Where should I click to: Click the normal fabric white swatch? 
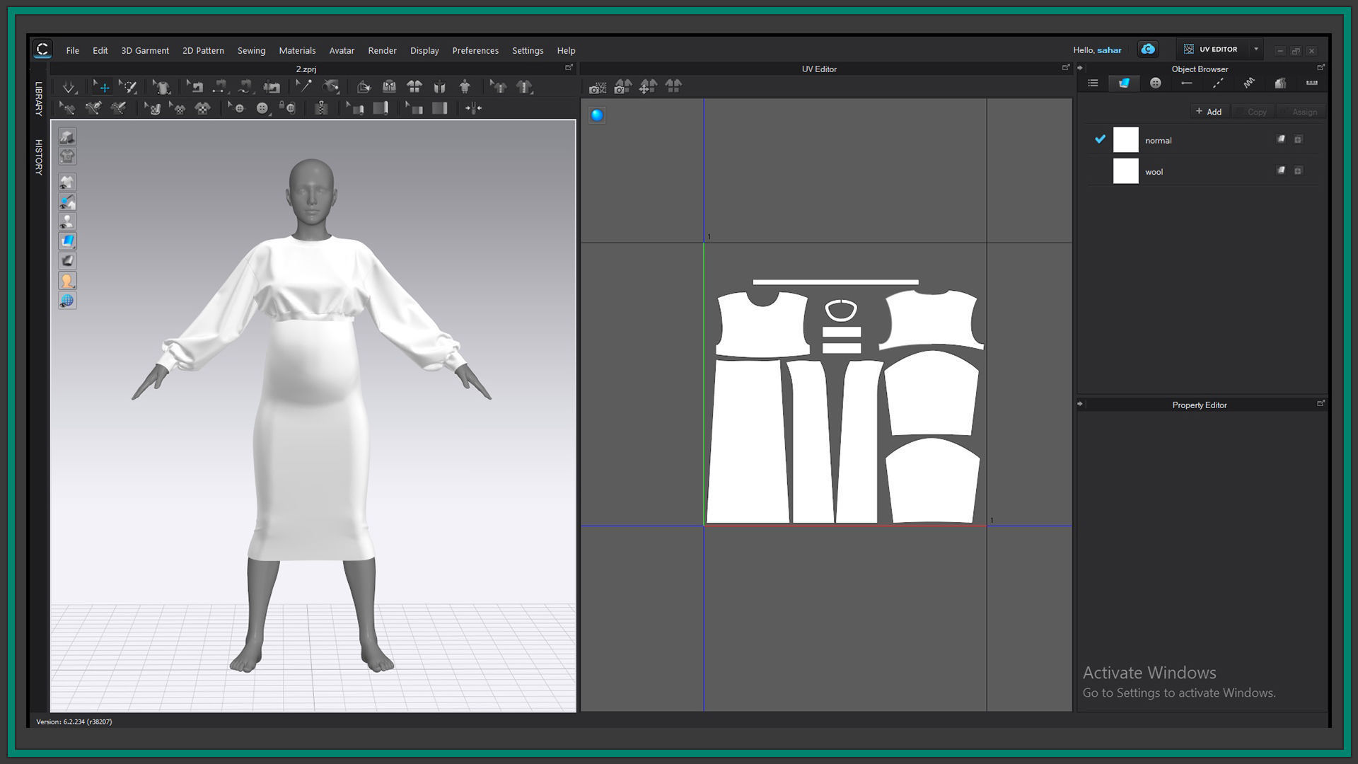[x=1125, y=140]
